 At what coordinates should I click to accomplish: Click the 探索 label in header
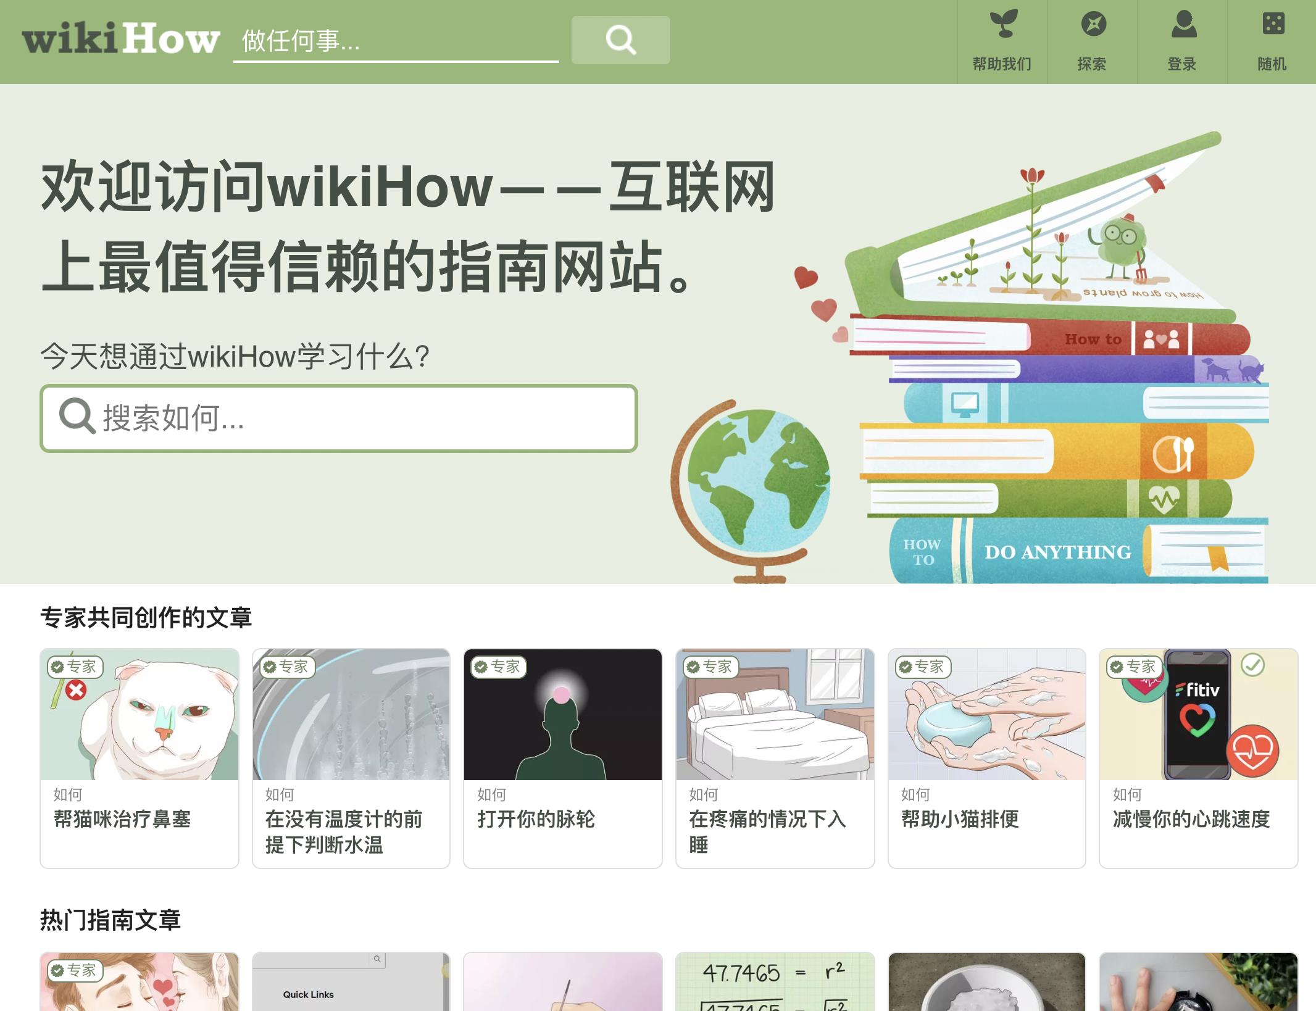click(1093, 64)
